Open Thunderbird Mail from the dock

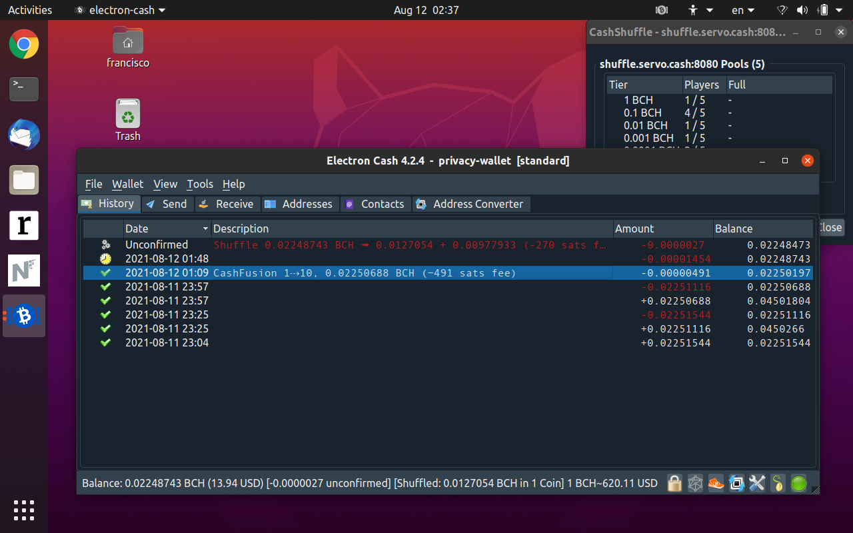point(24,135)
